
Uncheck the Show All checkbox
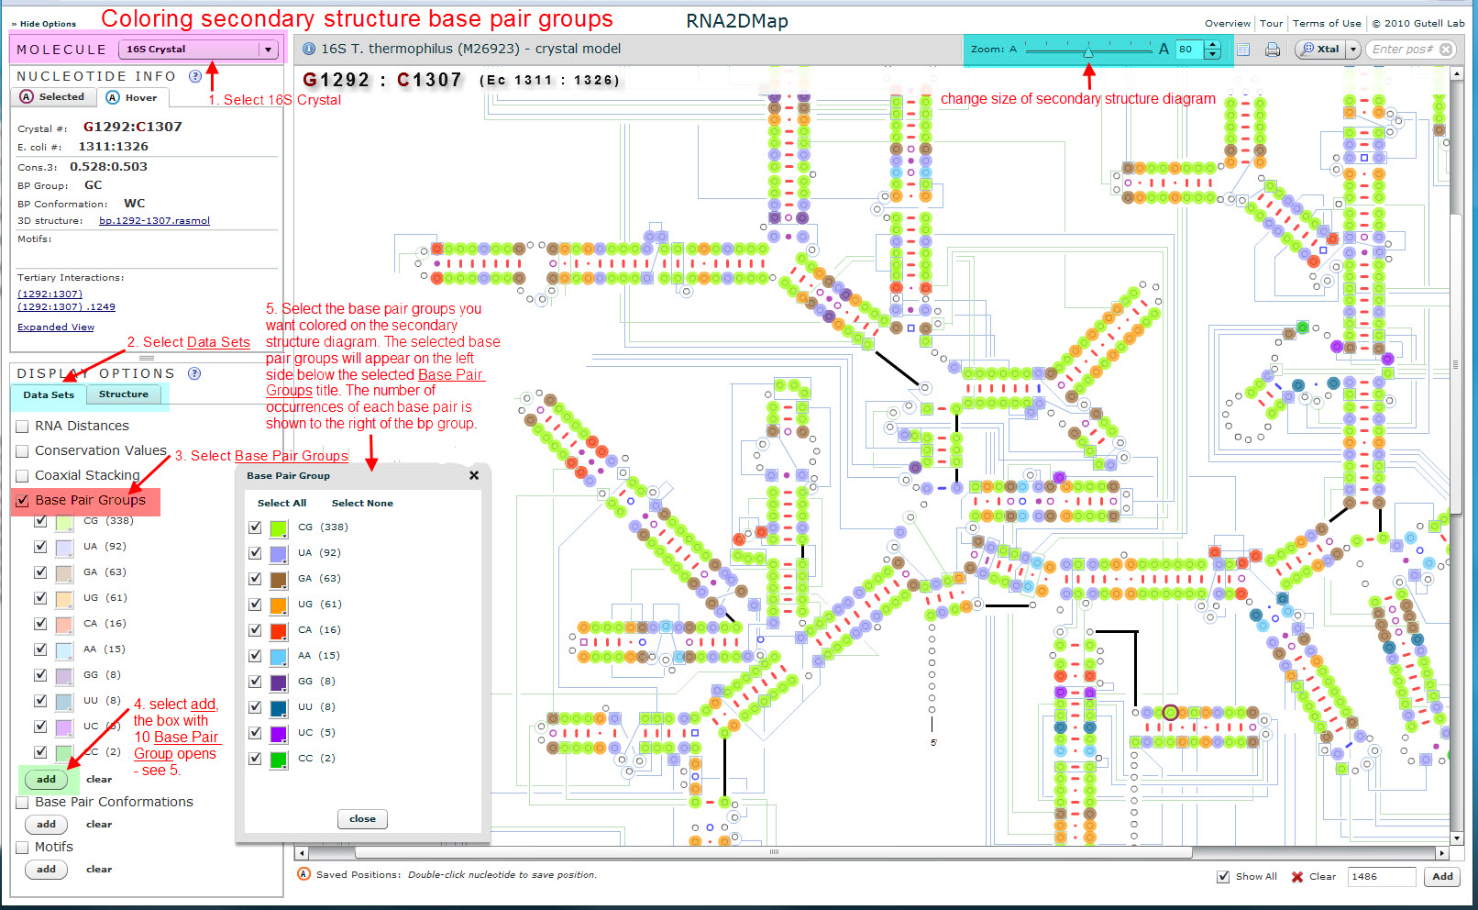1223,877
